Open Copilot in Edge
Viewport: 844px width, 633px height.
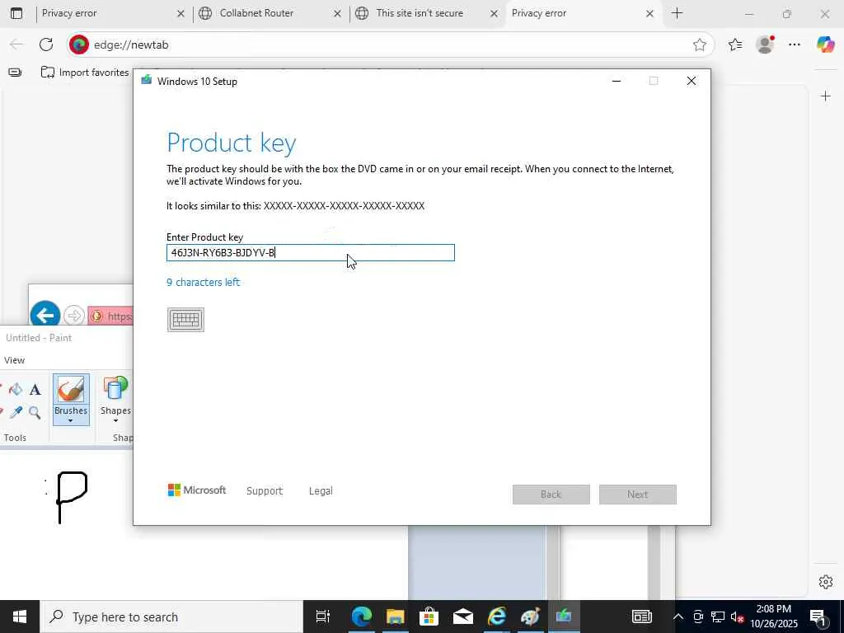pos(826,45)
